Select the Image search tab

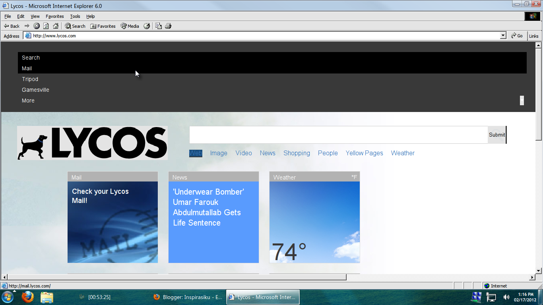(219, 153)
